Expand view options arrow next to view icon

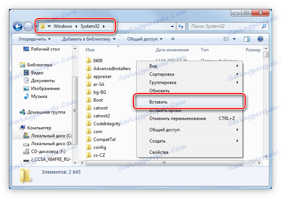(234, 39)
